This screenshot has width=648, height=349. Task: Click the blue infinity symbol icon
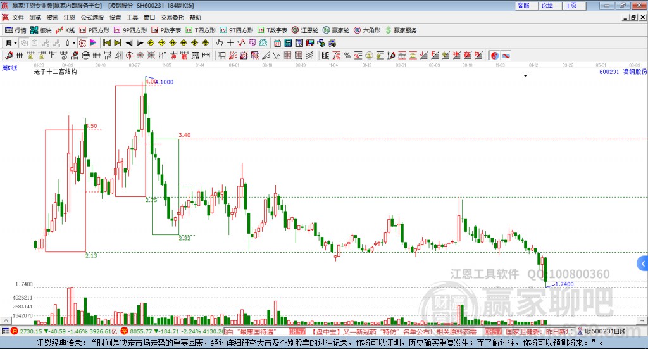(x=506, y=56)
